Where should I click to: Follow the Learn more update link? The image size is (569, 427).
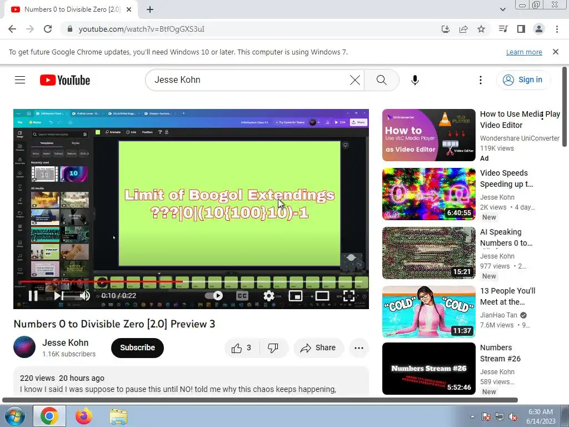tap(524, 52)
